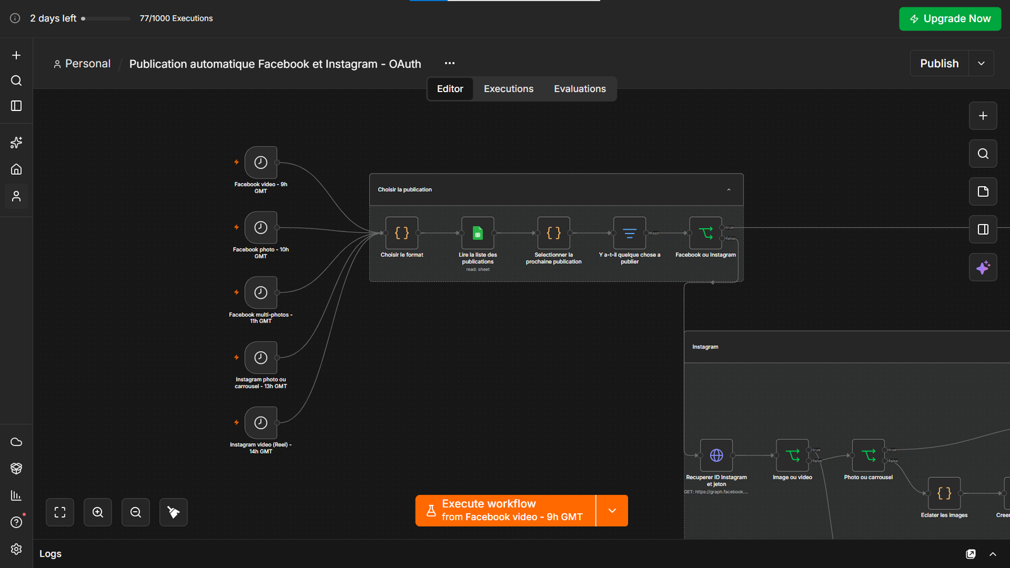Open the help question mark icon
Viewport: 1010px width, 568px height.
click(16, 522)
